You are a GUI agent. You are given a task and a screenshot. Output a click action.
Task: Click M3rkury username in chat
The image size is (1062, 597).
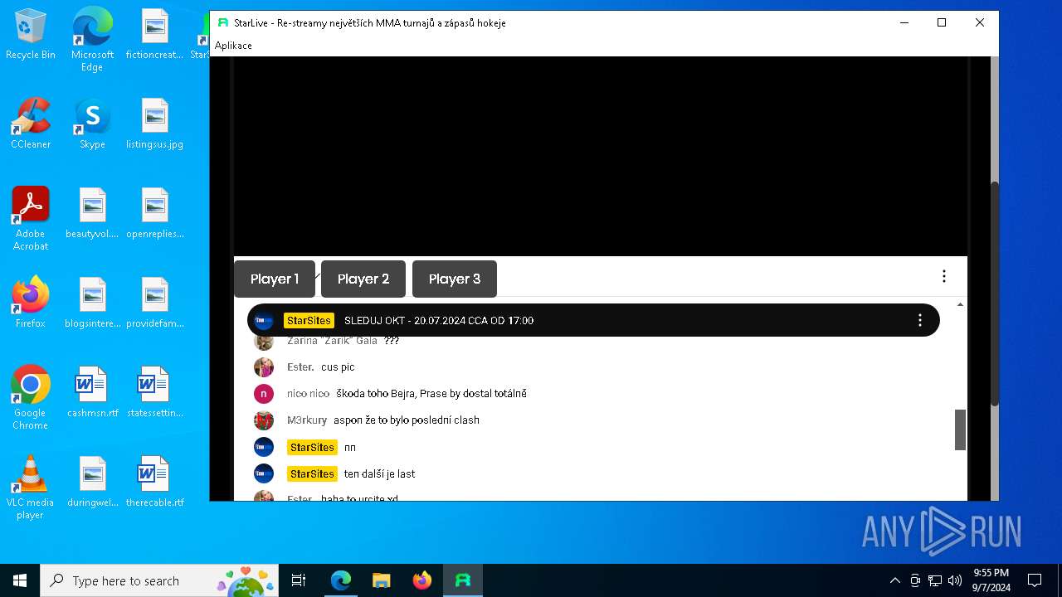coord(307,420)
